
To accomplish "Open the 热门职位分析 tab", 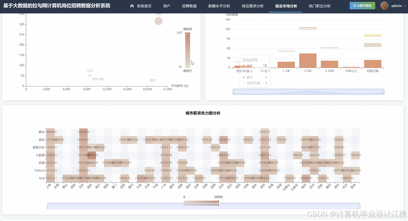I will pos(319,6).
